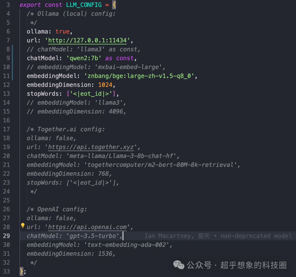
Task: Click the lightbulb code action icon
Action: tap(23, 225)
